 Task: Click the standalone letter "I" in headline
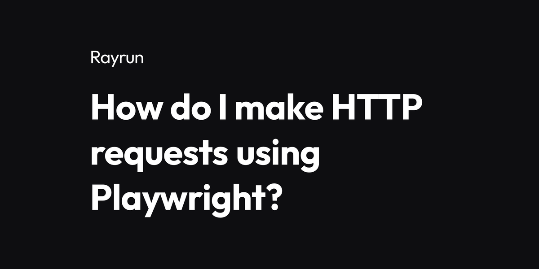coord(221,108)
